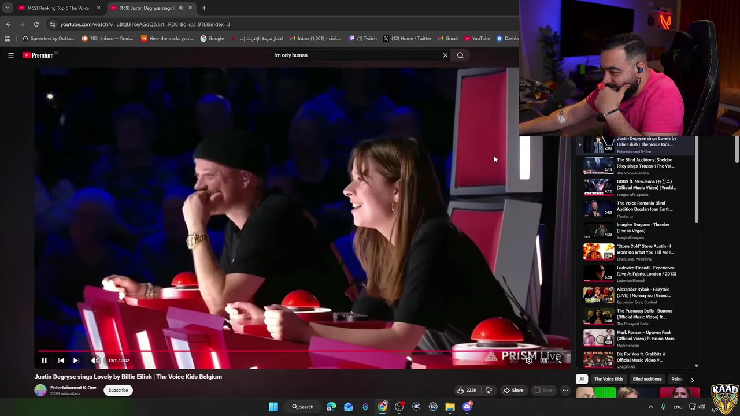Close the Justin Degryse tab

190,8
